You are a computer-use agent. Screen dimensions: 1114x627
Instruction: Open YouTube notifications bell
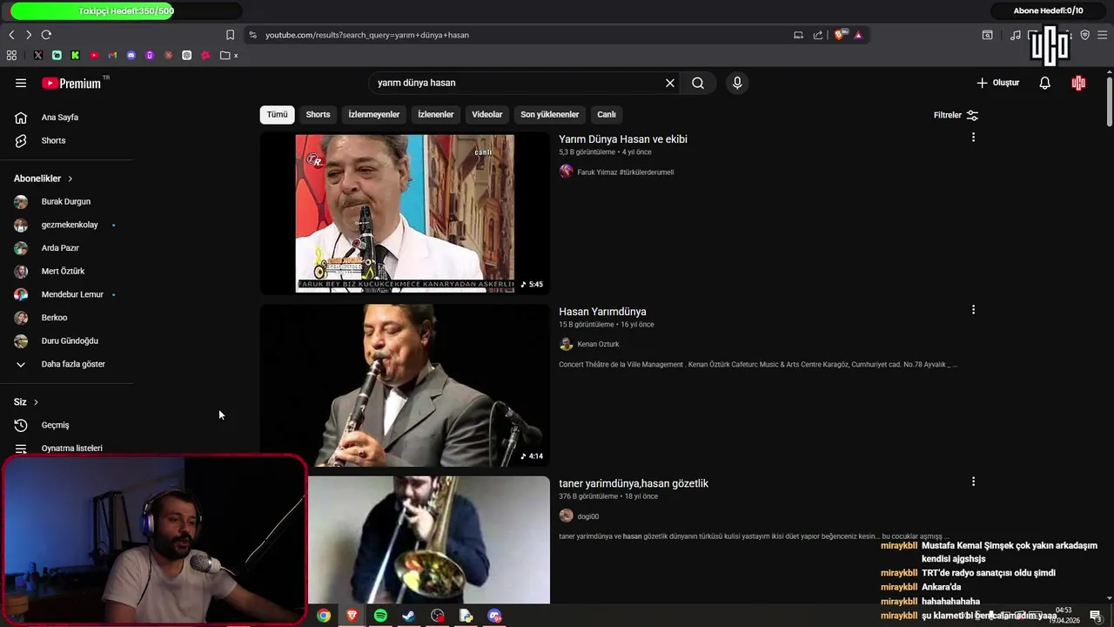(1044, 83)
